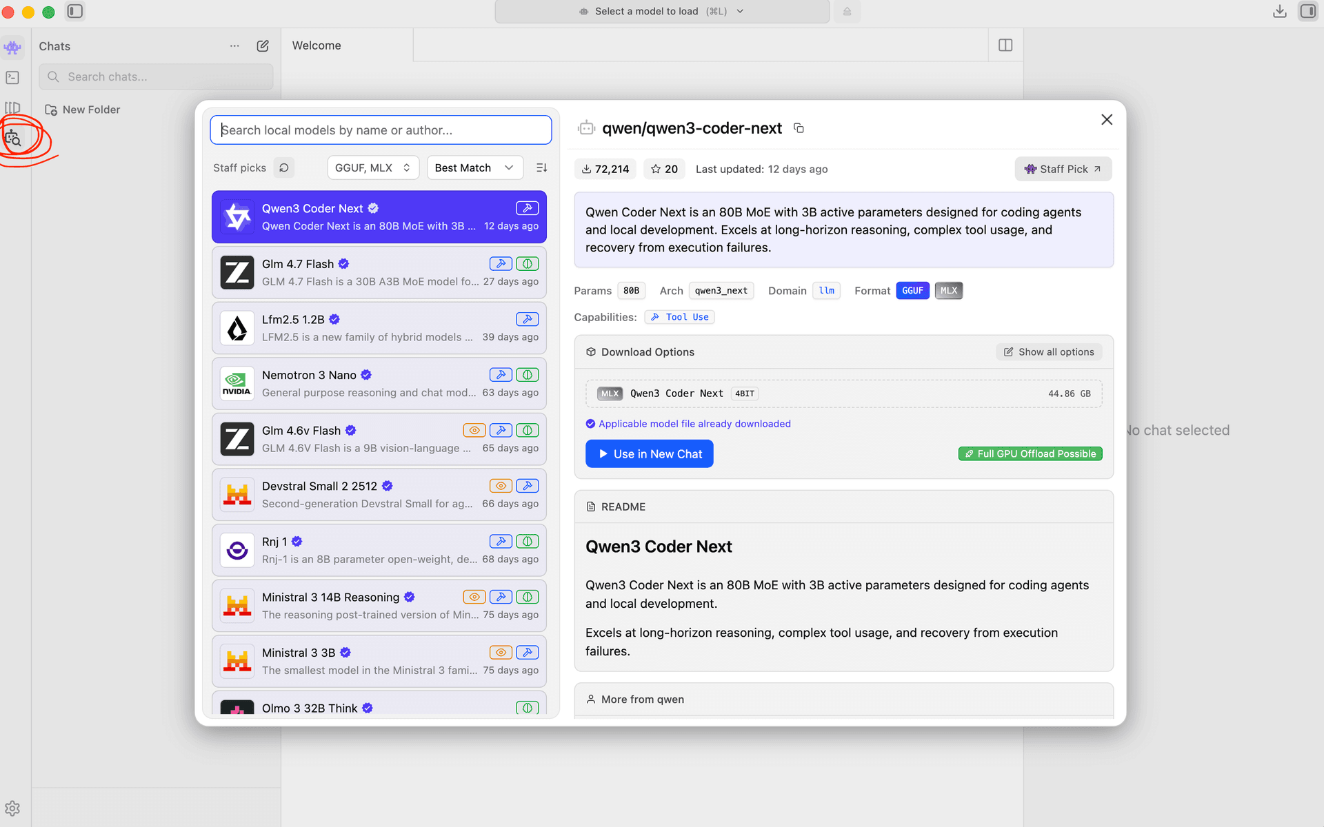Click the eject model icon
The image size is (1324, 827).
tap(847, 11)
